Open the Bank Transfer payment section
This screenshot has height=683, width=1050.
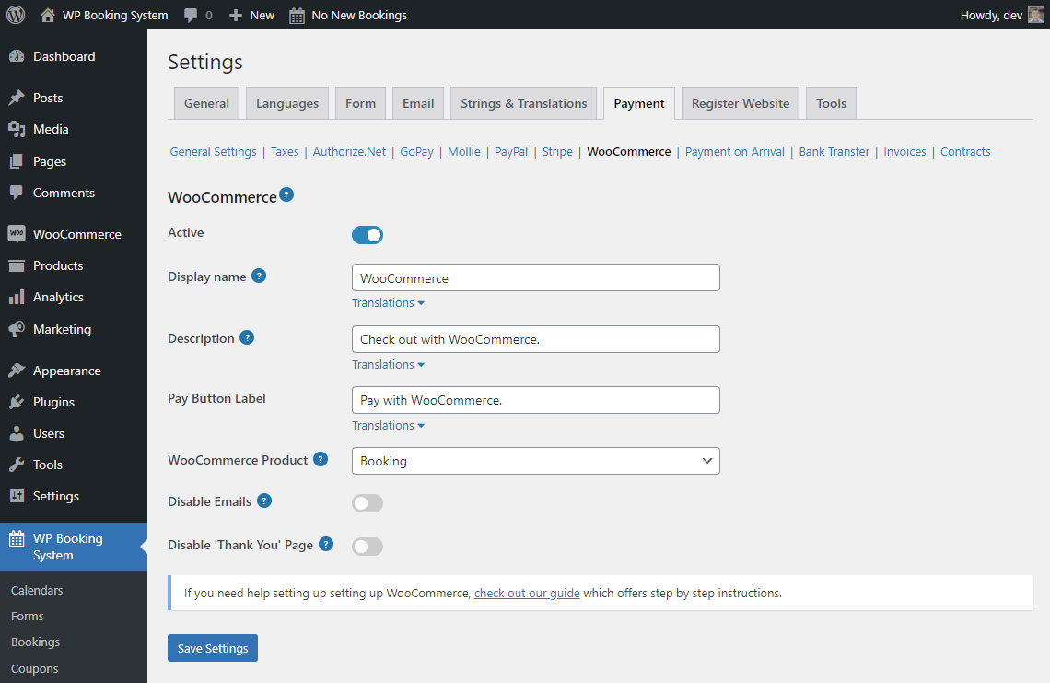tap(834, 151)
